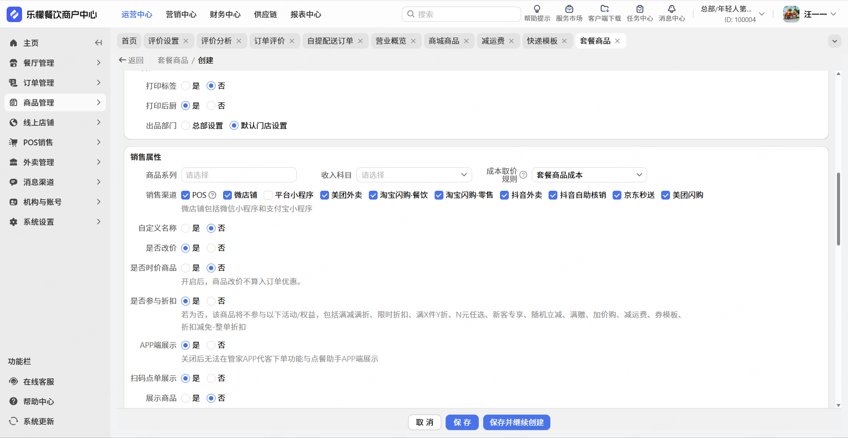Click the 外卖管理 sidebar icon
The image size is (848, 438).
(x=14, y=162)
